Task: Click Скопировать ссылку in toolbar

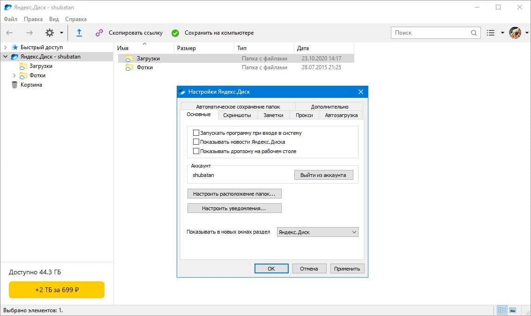Action: pos(135,33)
